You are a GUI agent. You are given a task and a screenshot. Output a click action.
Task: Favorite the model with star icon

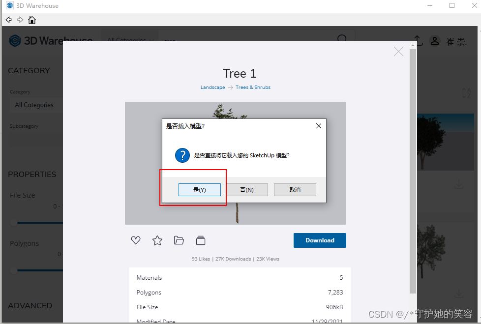tap(157, 240)
